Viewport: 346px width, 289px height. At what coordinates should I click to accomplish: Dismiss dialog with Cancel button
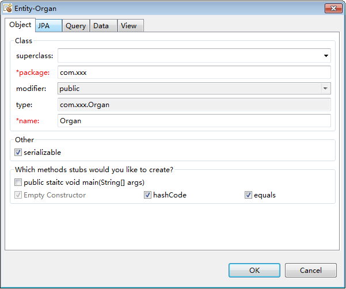click(311, 270)
